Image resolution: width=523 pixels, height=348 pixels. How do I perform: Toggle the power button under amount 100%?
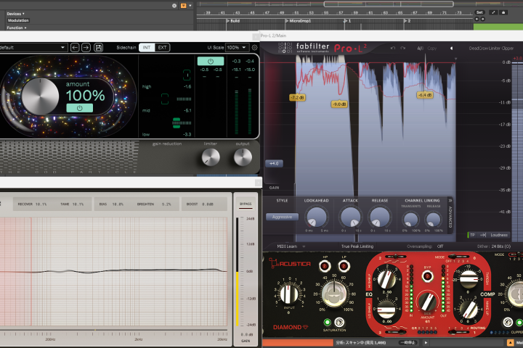[x=79, y=108]
